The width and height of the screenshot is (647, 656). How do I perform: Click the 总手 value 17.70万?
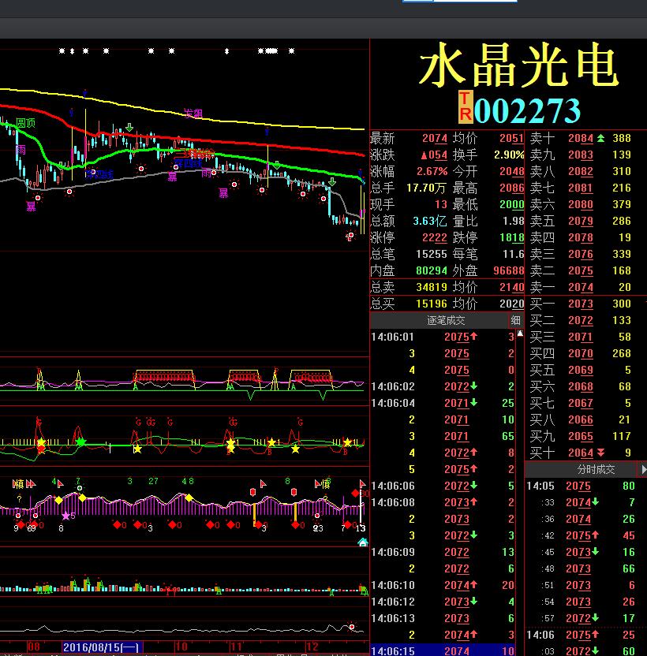click(426, 188)
